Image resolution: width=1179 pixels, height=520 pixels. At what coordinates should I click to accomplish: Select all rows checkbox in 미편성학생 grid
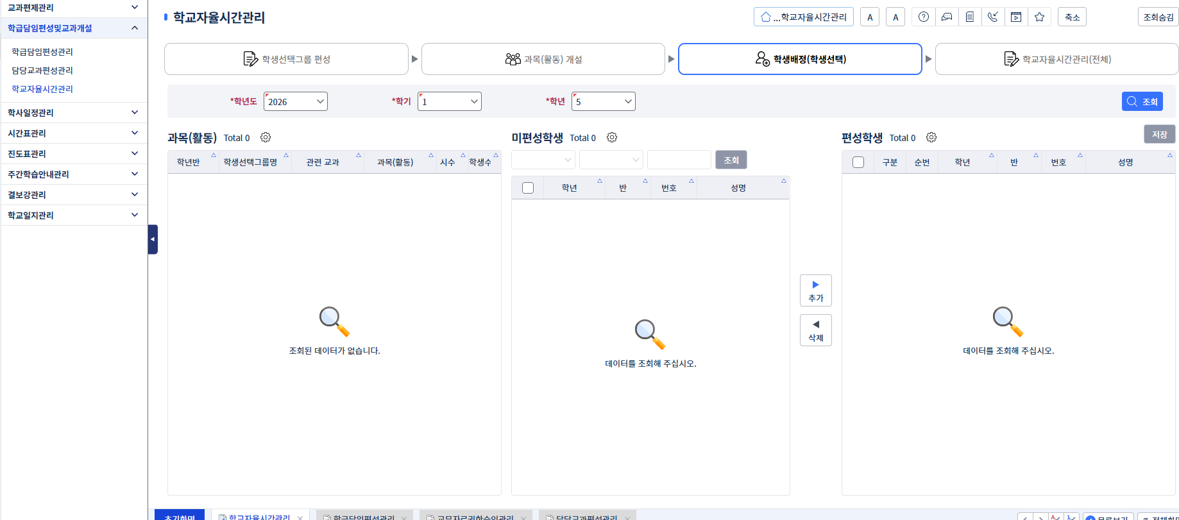tap(528, 188)
